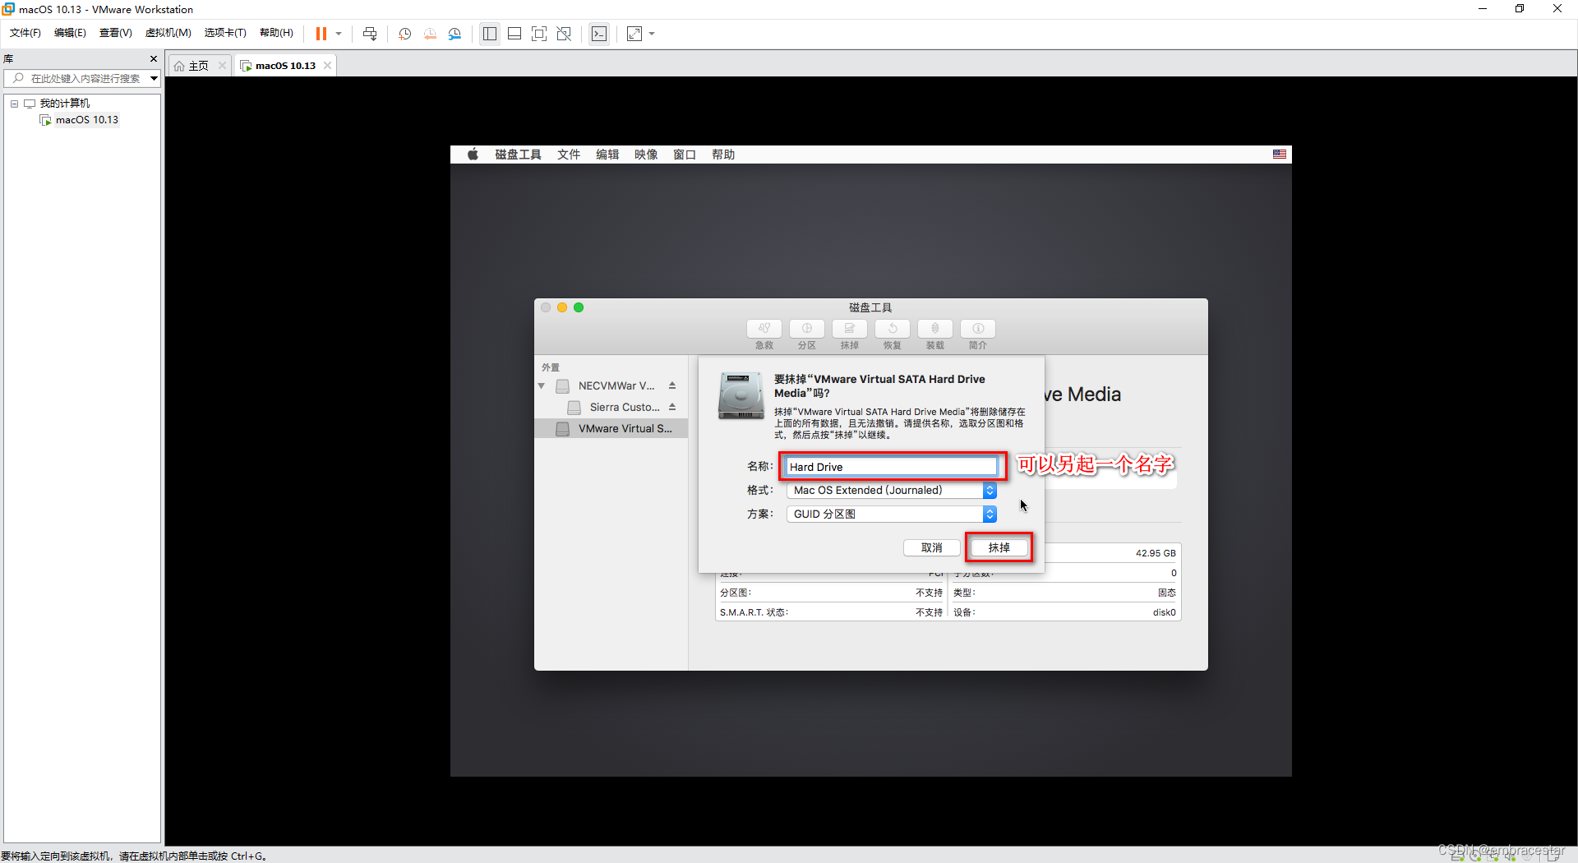
Task: Pause the virtual machine with the orange pause icon
Action: coord(321,34)
